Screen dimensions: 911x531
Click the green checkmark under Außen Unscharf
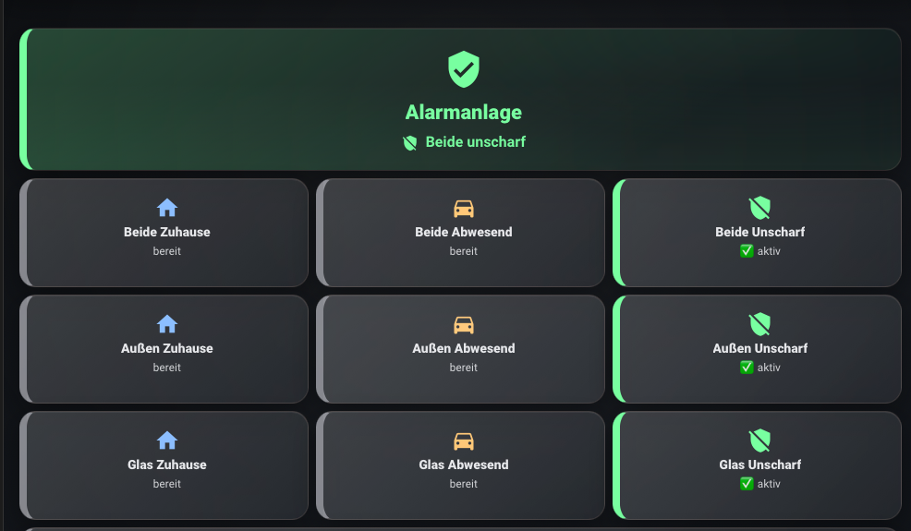pyautogui.click(x=747, y=368)
